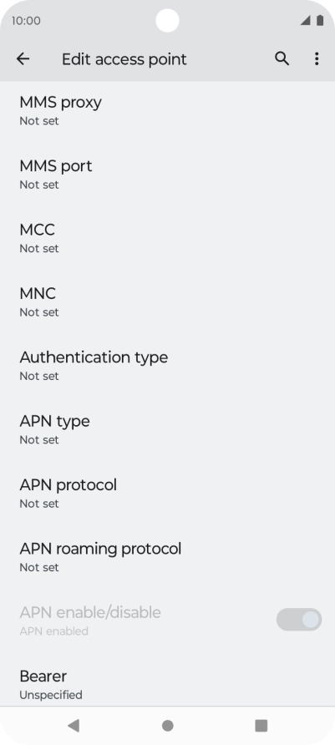Tap the battery status icon
This screenshot has height=745, width=335.
tap(320, 20)
